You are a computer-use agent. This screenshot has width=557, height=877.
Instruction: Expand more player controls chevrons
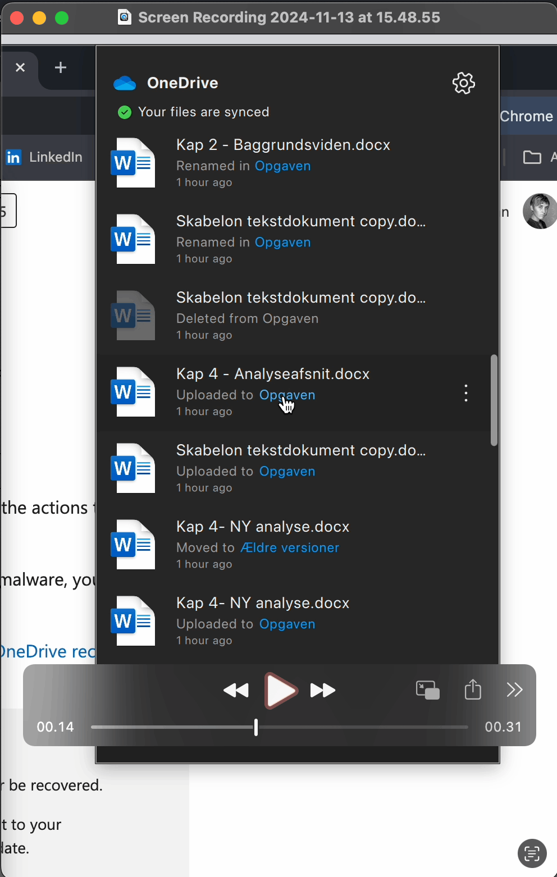tap(515, 689)
